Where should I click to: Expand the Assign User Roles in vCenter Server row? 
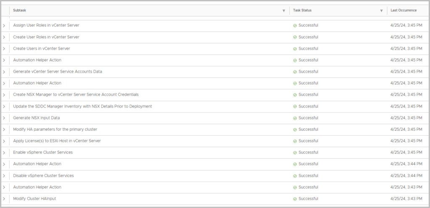(4, 26)
